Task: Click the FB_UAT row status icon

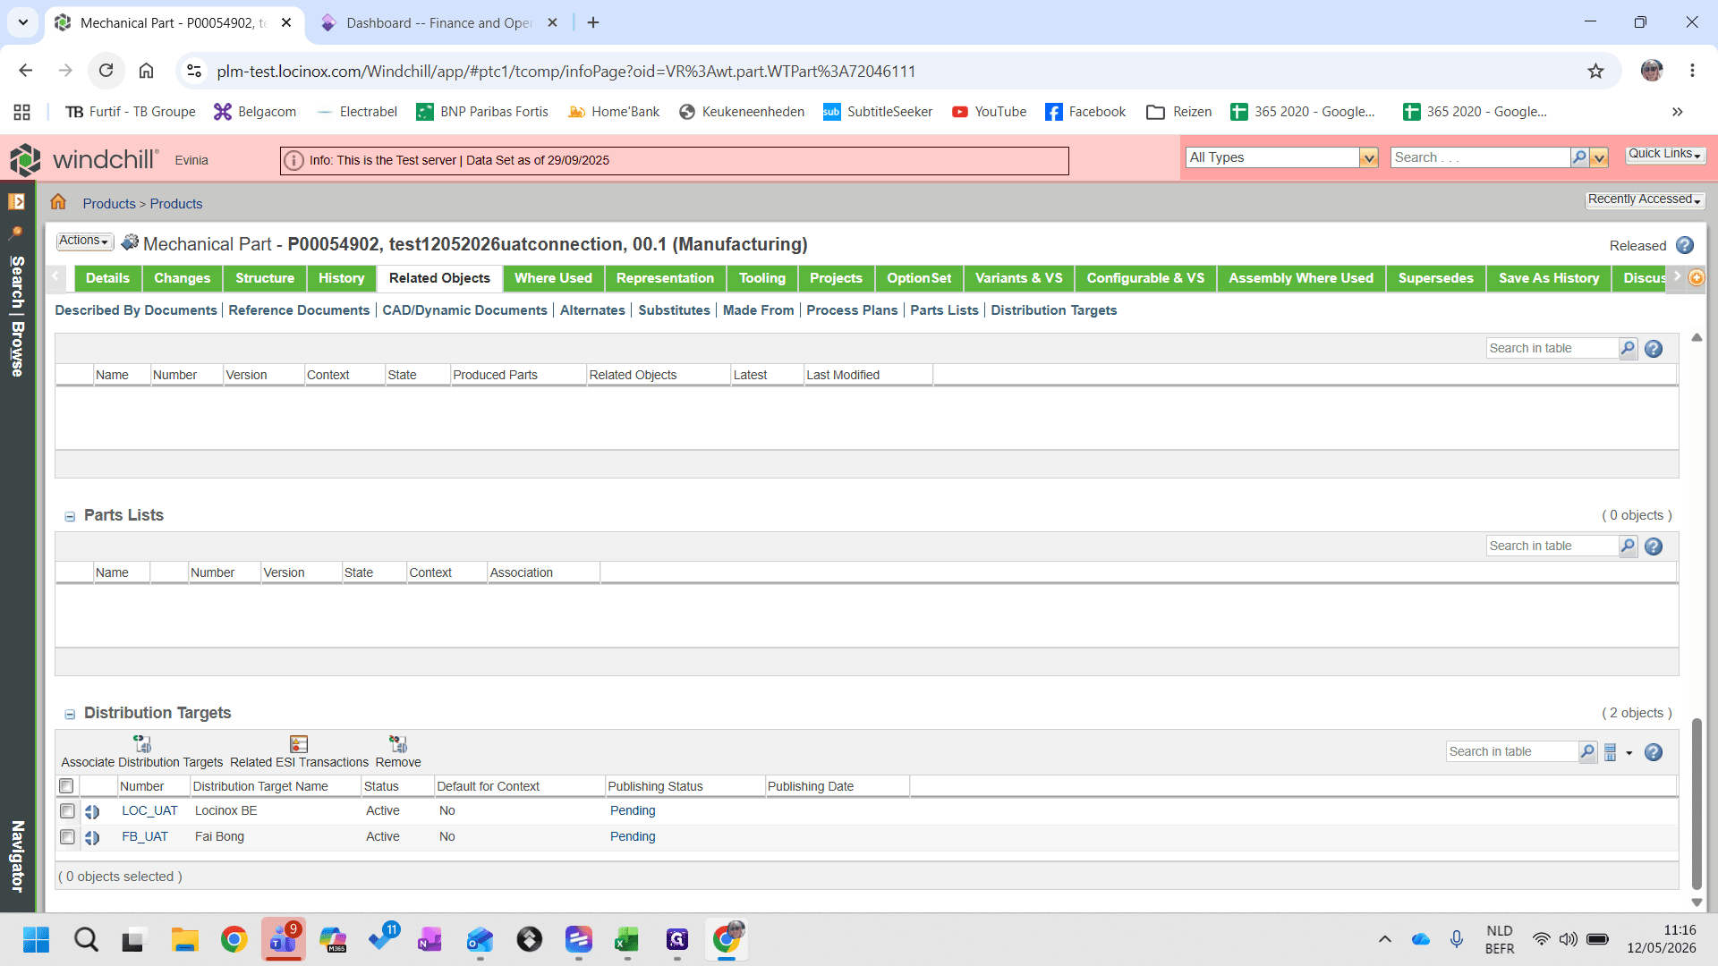Action: pyautogui.click(x=92, y=838)
